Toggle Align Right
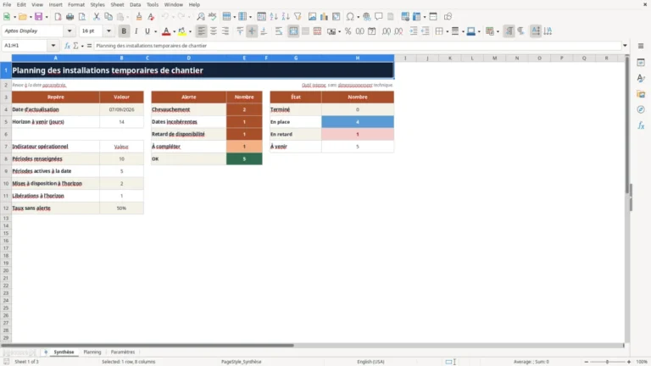The width and height of the screenshot is (651, 366). [225, 31]
